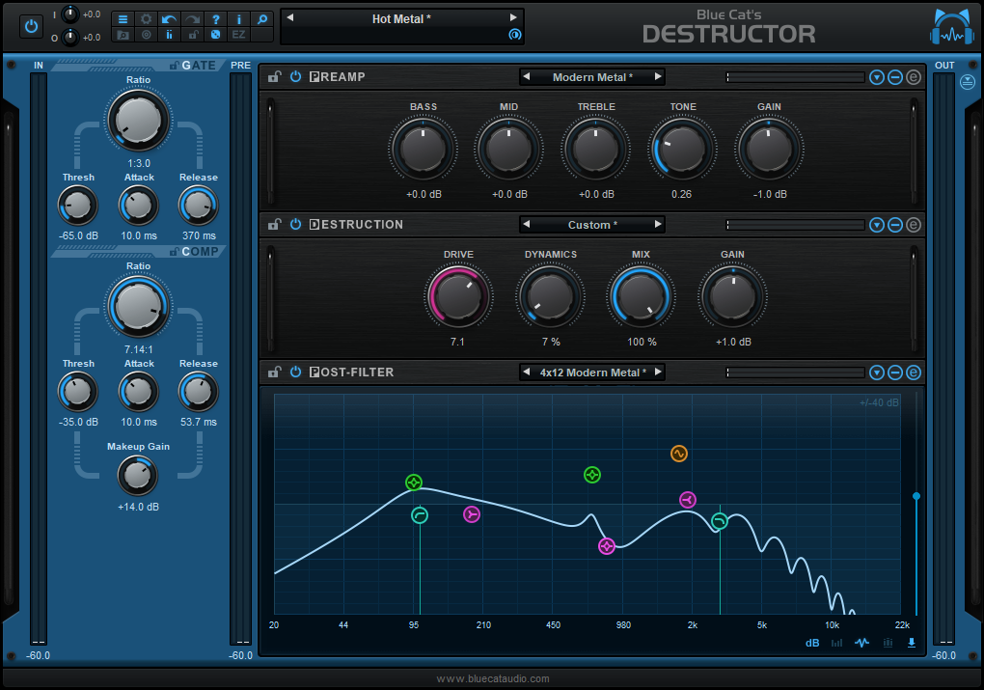
Task: Toggle the main plugin power button
Action: [31, 27]
